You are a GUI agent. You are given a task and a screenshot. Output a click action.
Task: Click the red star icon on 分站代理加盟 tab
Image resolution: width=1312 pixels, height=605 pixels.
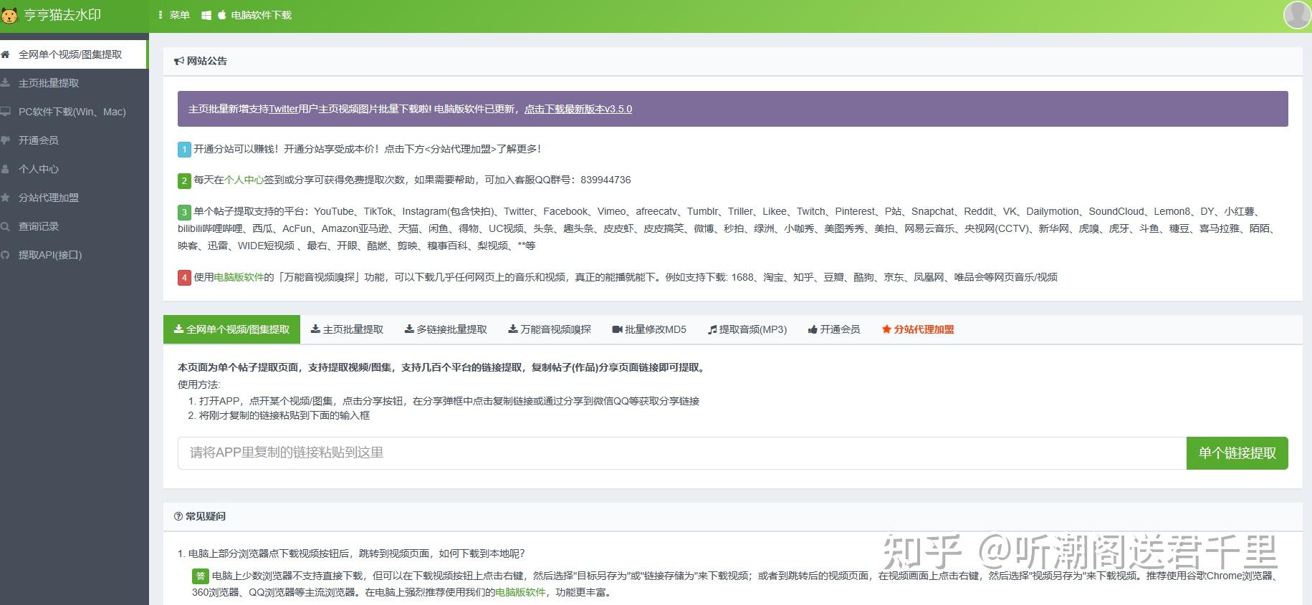point(886,329)
